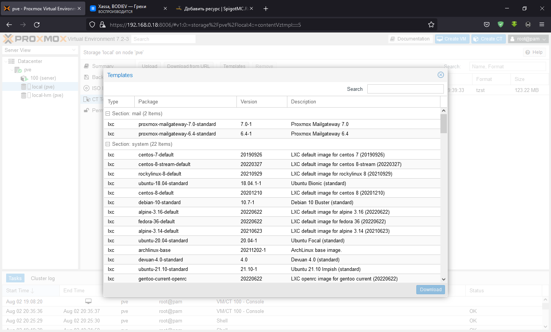Select centos-7-default template

click(272, 155)
